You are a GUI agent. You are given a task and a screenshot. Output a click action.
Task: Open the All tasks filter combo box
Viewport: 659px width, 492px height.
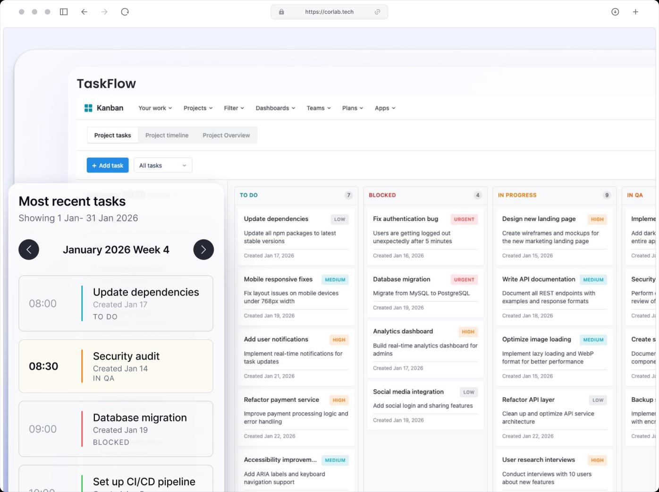click(163, 165)
